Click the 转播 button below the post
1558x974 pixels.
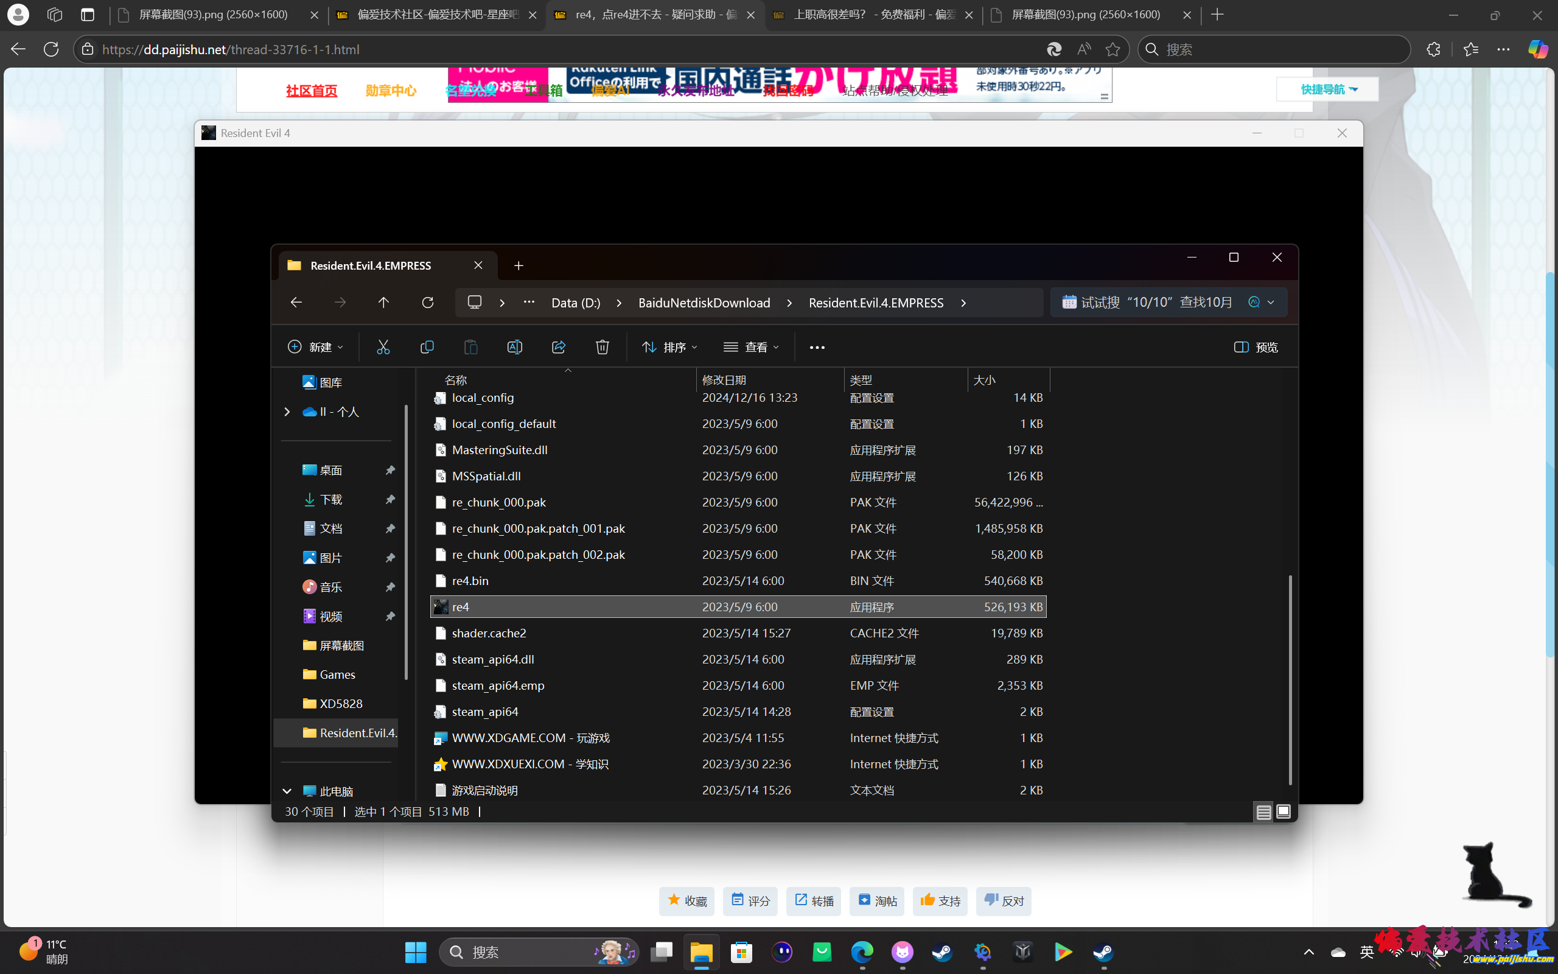coord(813,900)
